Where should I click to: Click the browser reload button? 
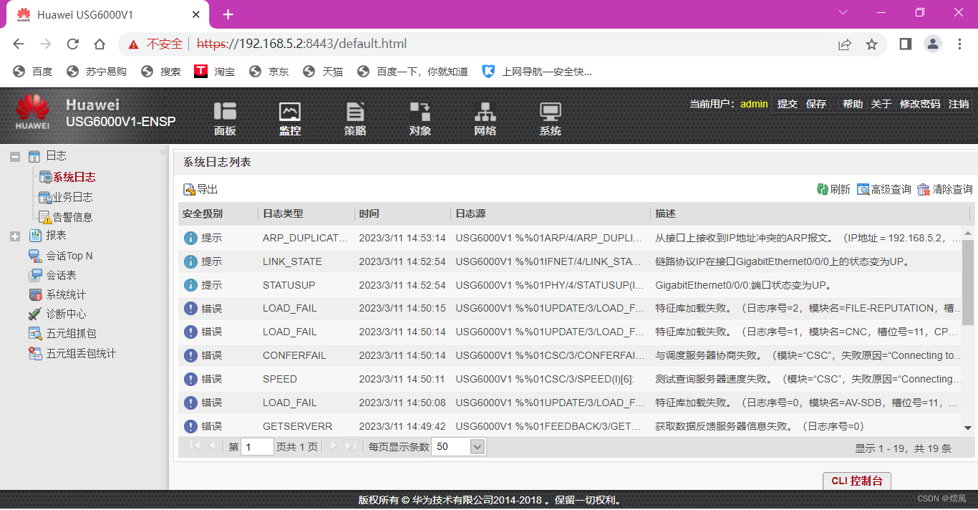tap(72, 44)
